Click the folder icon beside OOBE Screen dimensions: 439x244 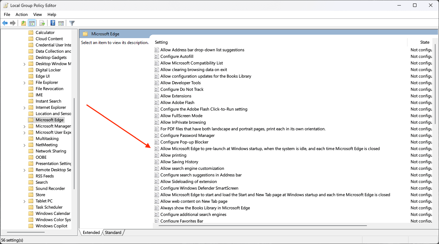[31, 157]
